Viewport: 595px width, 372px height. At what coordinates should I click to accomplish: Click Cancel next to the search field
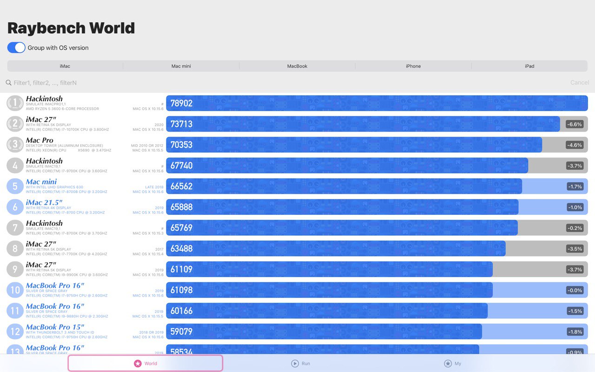pos(580,83)
